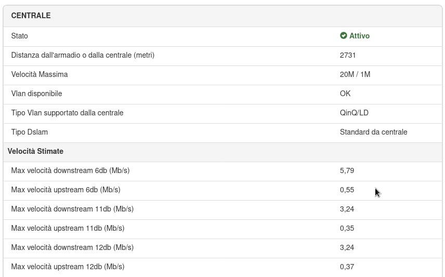Click the Max velocità downstream 11db label

72,209
